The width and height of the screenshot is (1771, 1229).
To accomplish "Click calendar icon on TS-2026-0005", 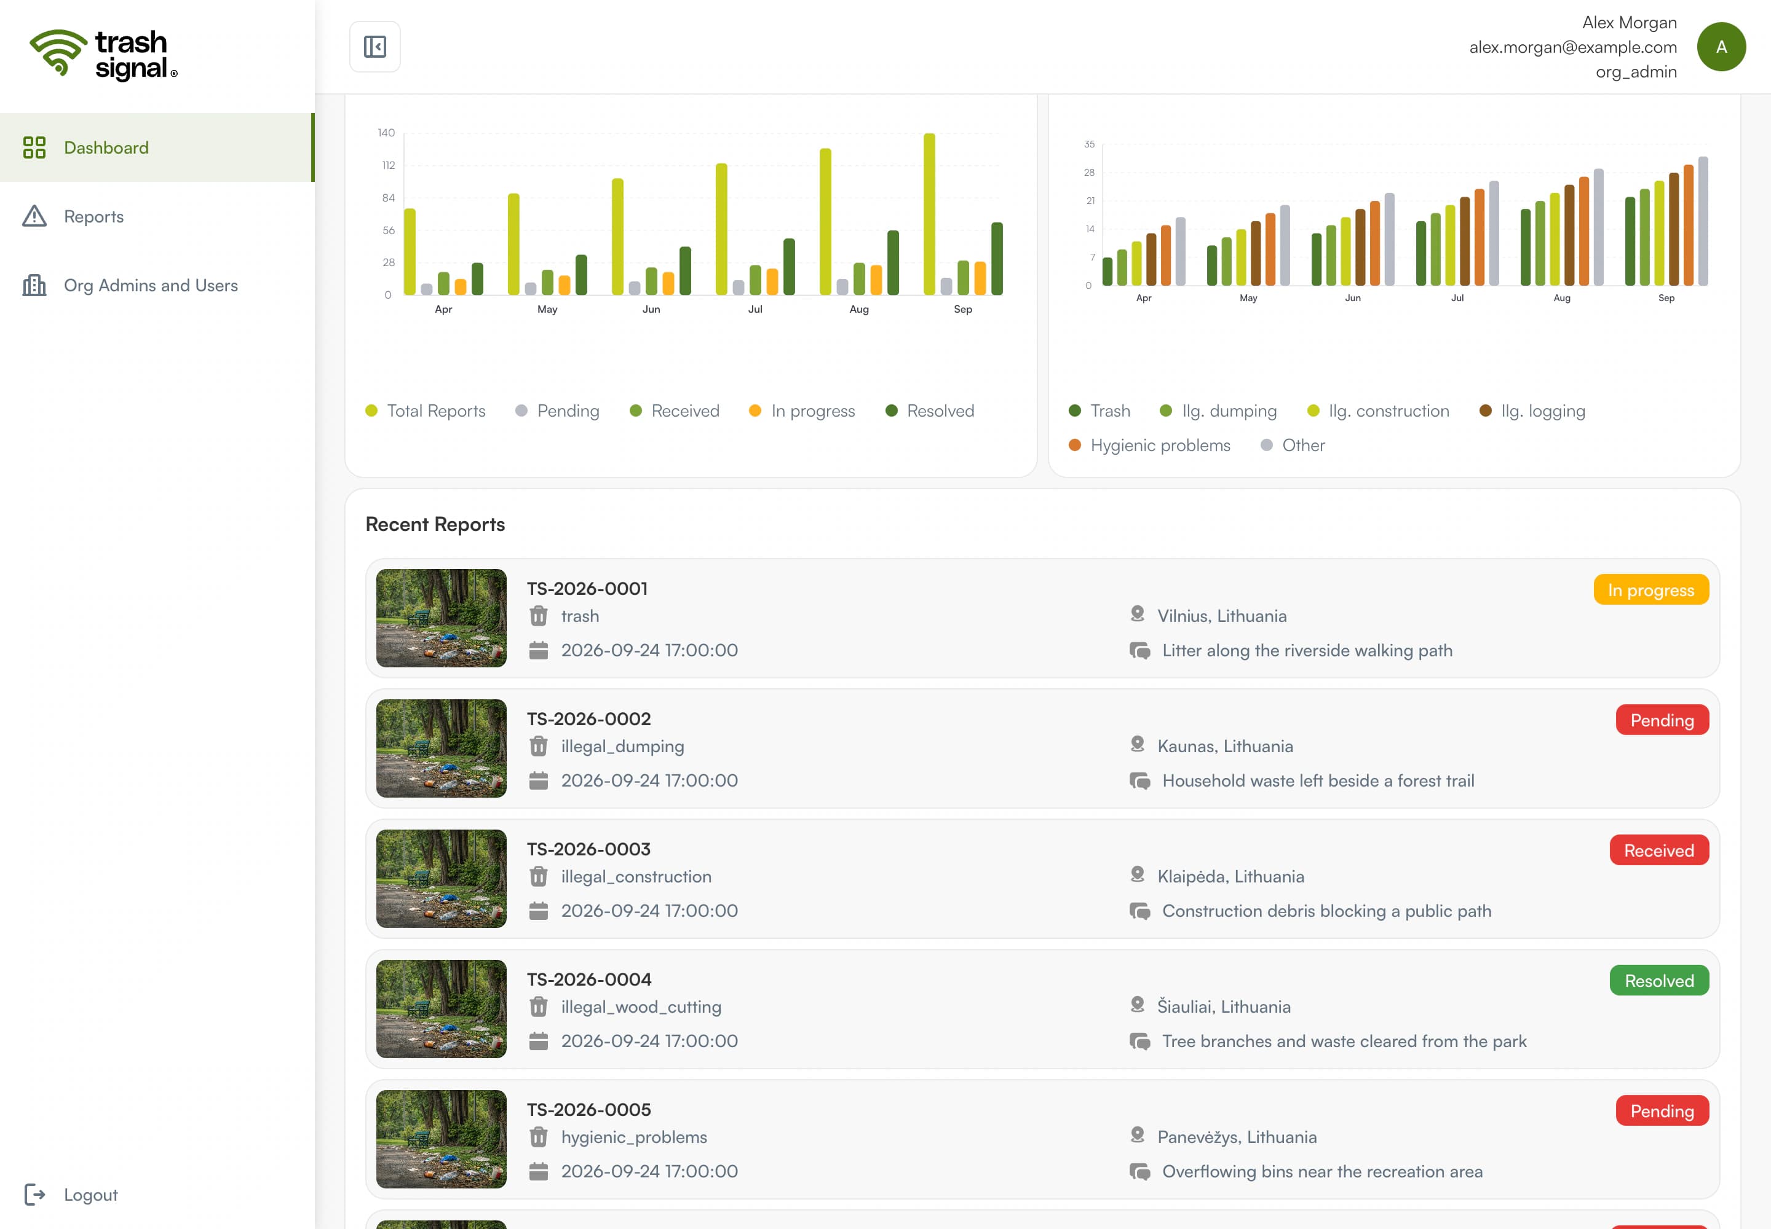I will 539,1171.
